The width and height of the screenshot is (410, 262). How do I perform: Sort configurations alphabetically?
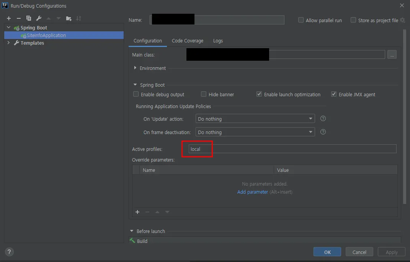pos(79,18)
